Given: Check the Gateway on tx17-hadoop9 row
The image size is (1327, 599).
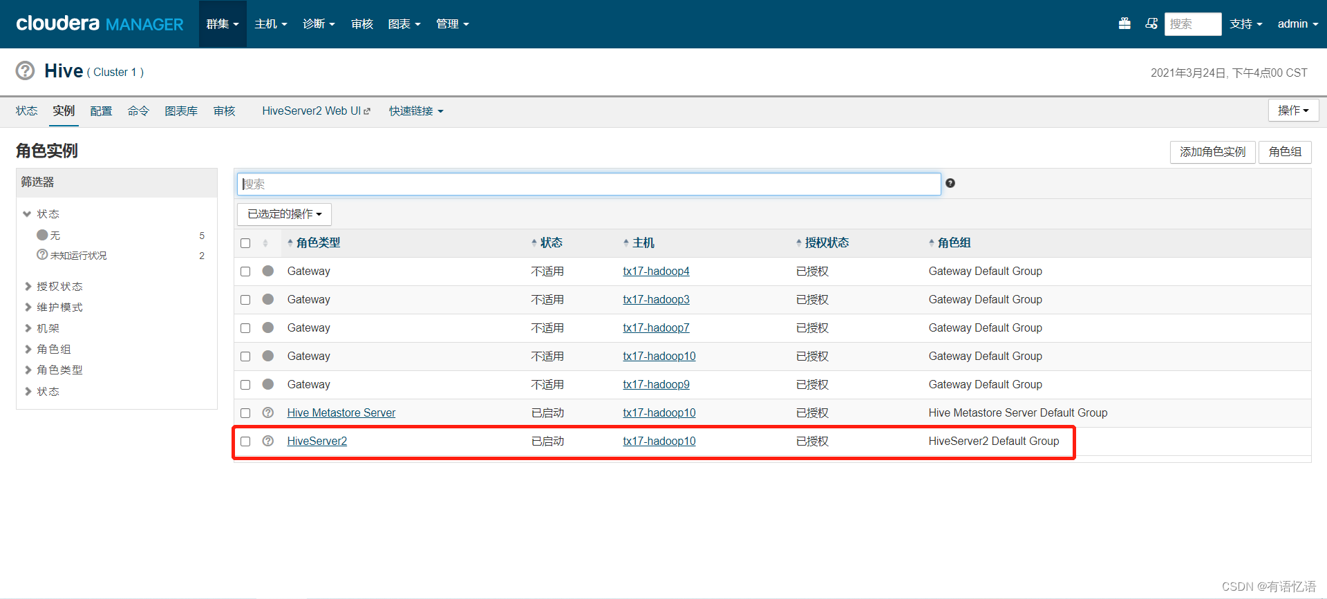Looking at the screenshot, I should click(245, 385).
